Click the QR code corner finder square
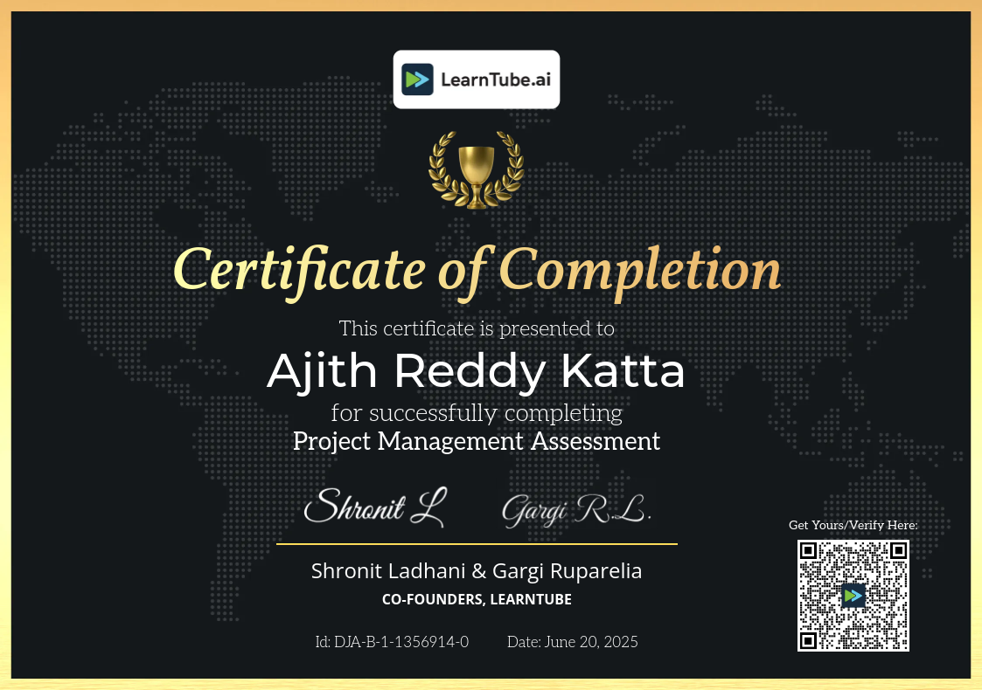The width and height of the screenshot is (982, 690). (x=808, y=551)
